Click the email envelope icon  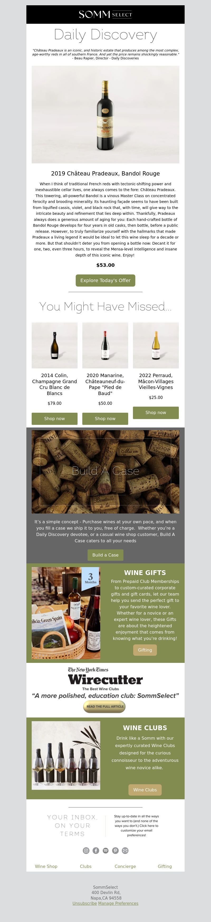click(x=125, y=850)
